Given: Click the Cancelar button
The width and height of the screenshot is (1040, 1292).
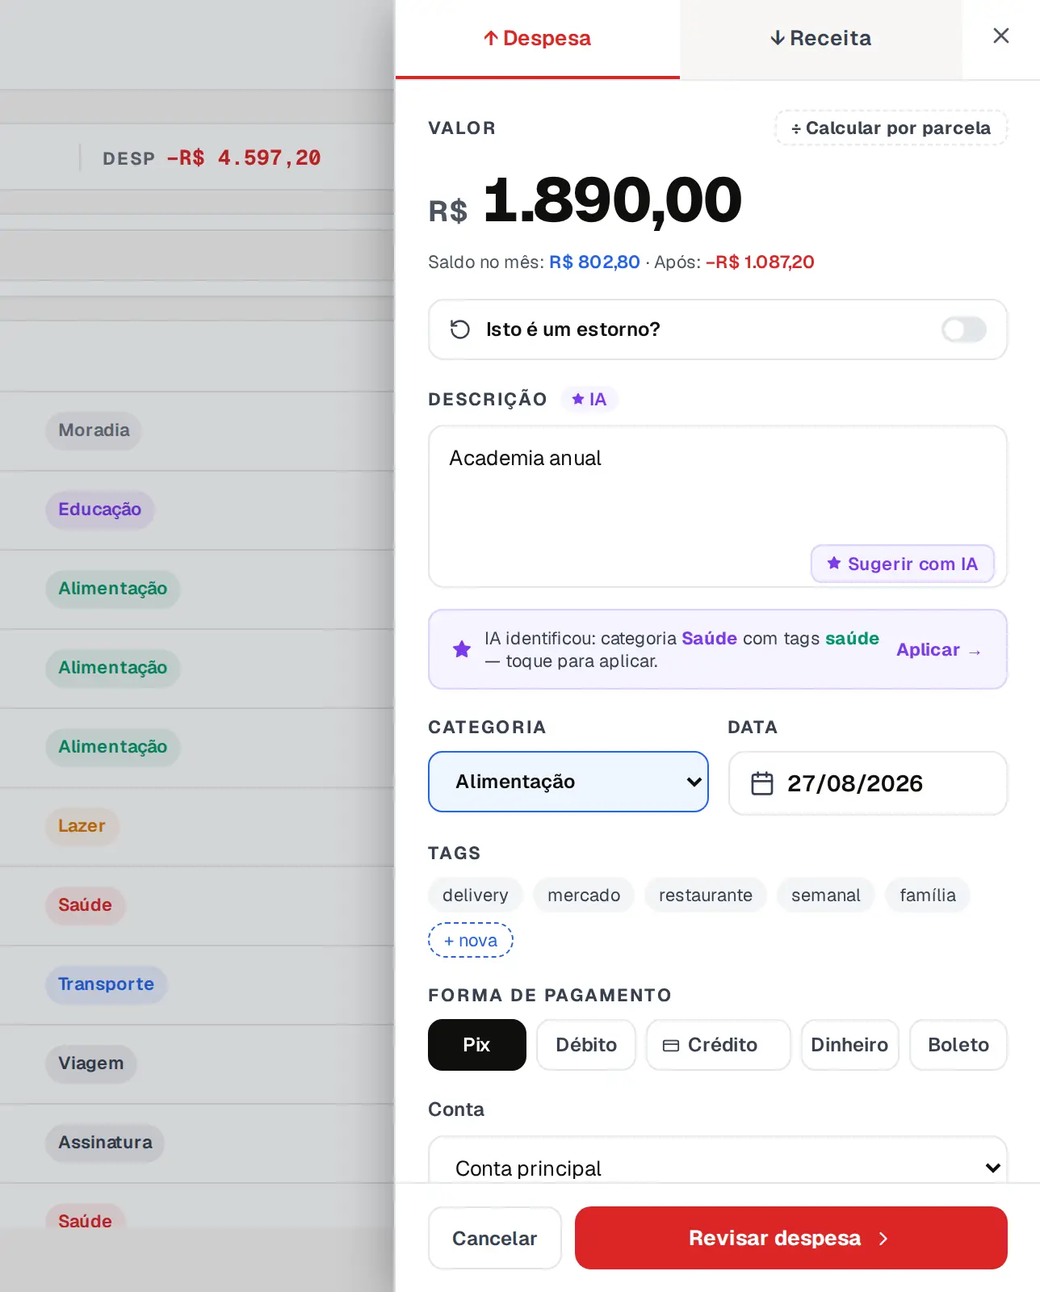Looking at the screenshot, I should (494, 1238).
